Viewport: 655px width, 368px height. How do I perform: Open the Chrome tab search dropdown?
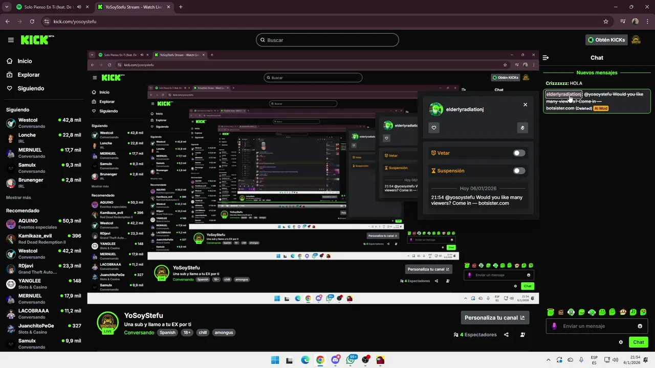(7, 7)
